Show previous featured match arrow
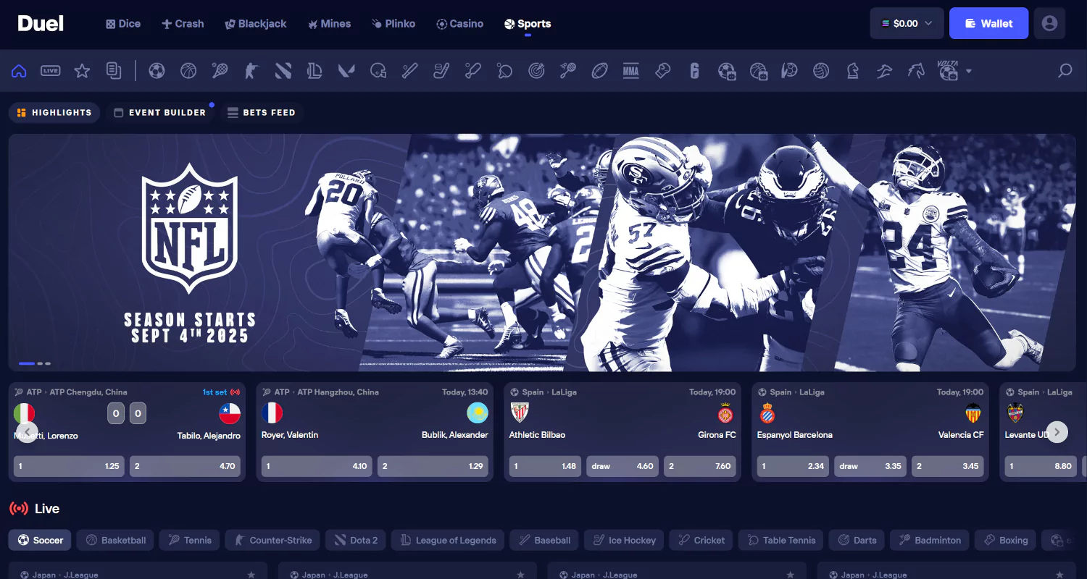This screenshot has width=1087, height=579. point(28,432)
